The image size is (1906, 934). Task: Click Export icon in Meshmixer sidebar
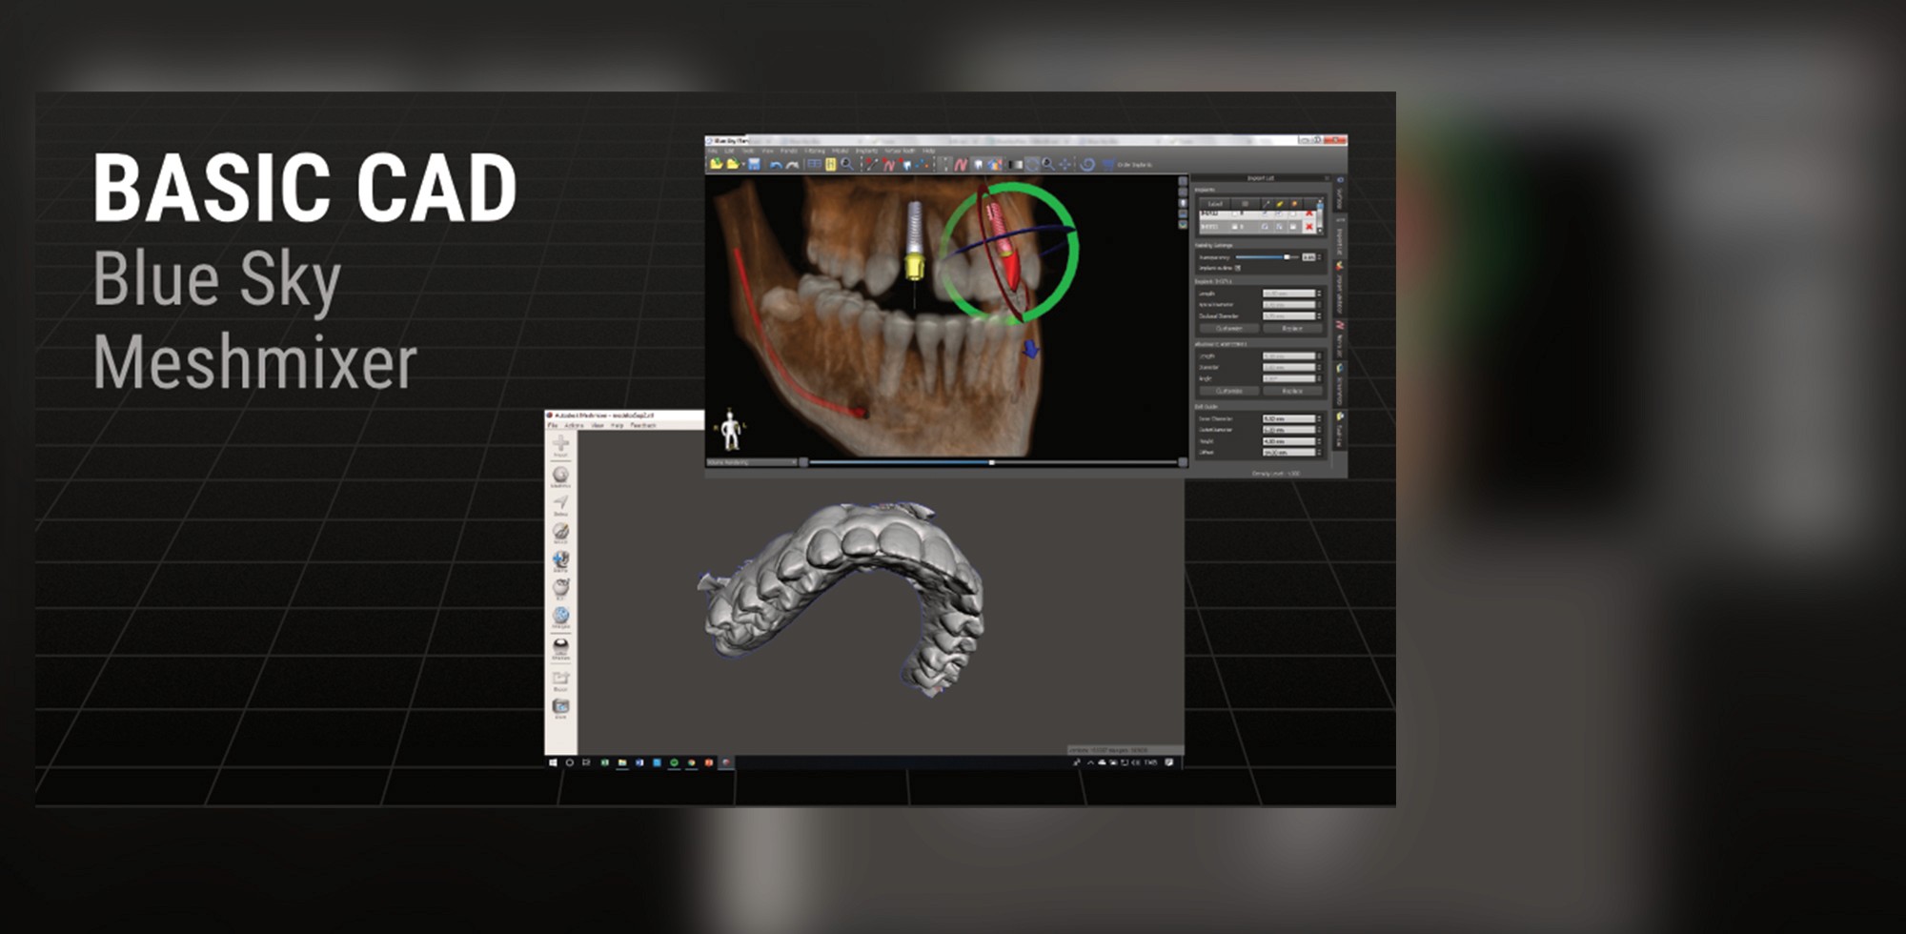560,680
